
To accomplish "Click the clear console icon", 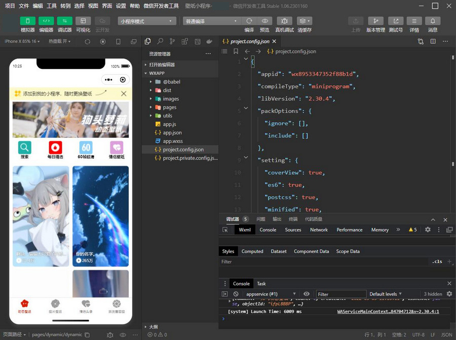I will 236,294.
